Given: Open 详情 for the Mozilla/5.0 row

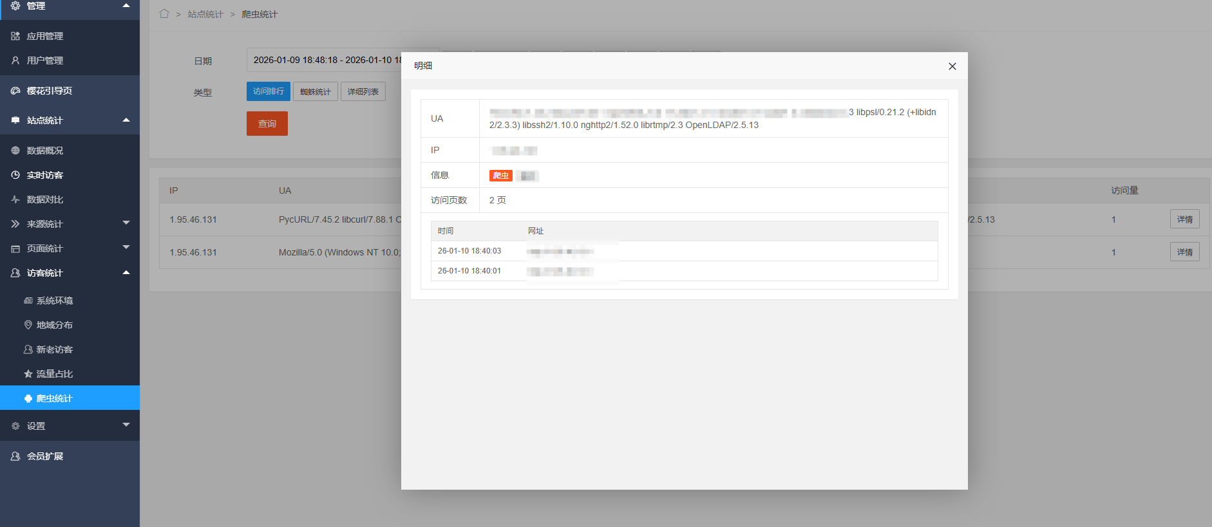Looking at the screenshot, I should (1184, 252).
